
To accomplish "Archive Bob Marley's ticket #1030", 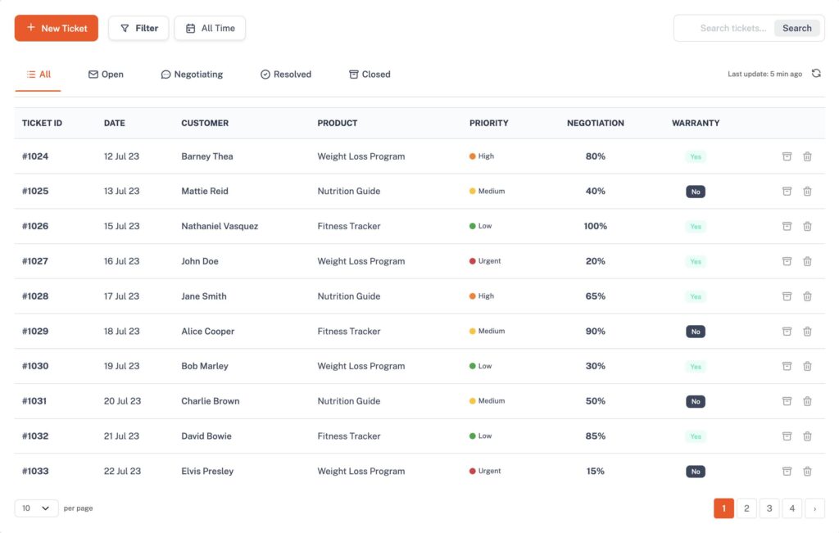I will pyautogui.click(x=787, y=366).
